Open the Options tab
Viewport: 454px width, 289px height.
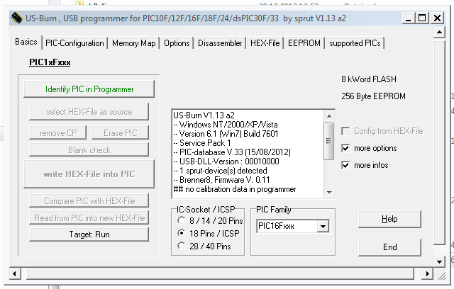coord(177,43)
